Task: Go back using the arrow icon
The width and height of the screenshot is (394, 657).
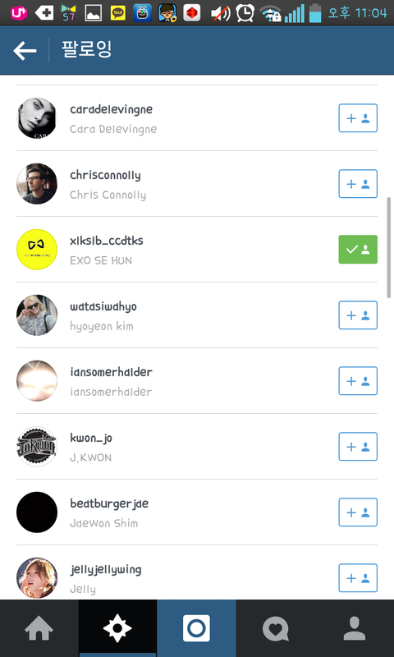Action: pos(25,51)
